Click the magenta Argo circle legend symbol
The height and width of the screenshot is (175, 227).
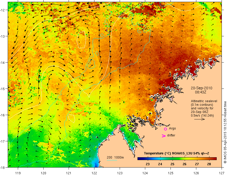[x=165, y=129]
